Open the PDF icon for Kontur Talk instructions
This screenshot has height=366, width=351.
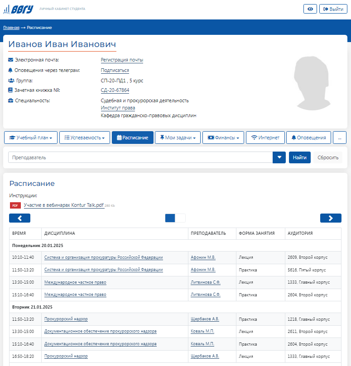15,205
